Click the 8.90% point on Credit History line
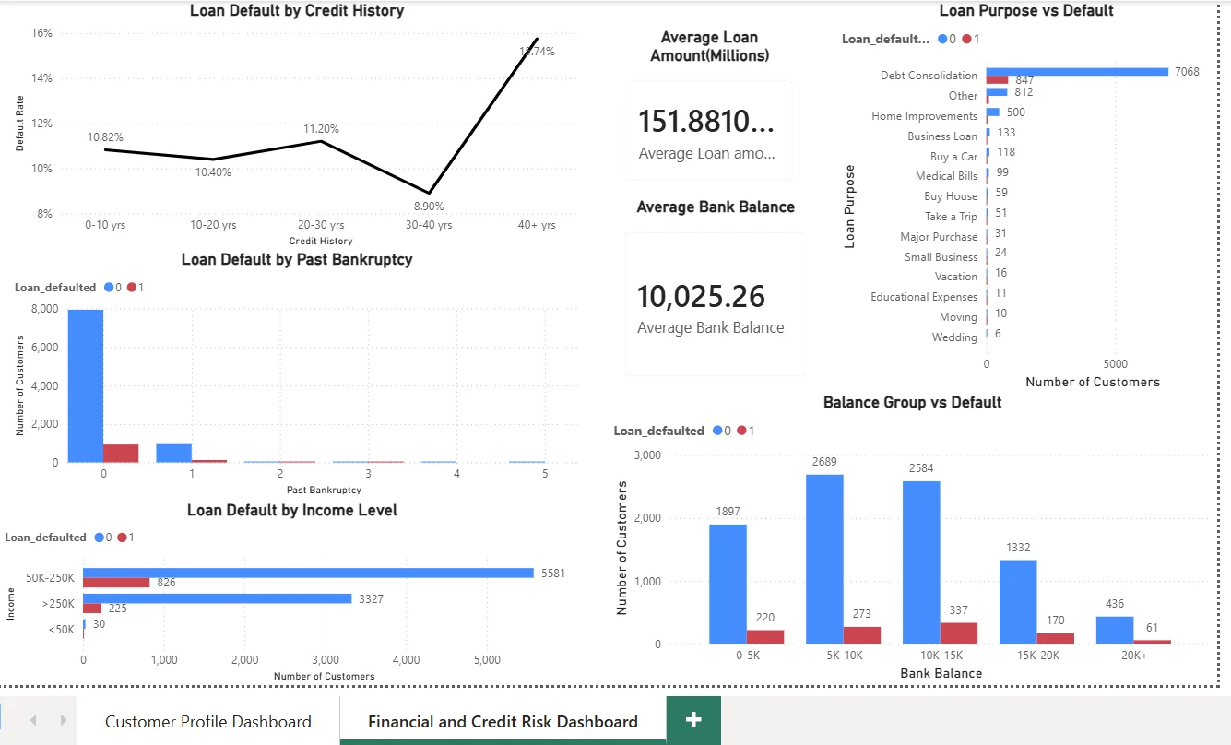This screenshot has width=1231, height=745. (430, 193)
